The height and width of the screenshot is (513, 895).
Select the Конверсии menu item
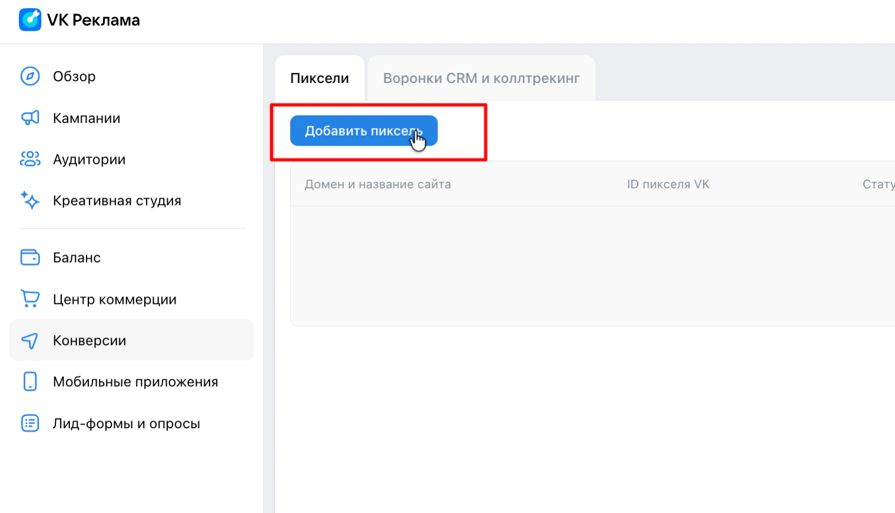pyautogui.click(x=131, y=340)
